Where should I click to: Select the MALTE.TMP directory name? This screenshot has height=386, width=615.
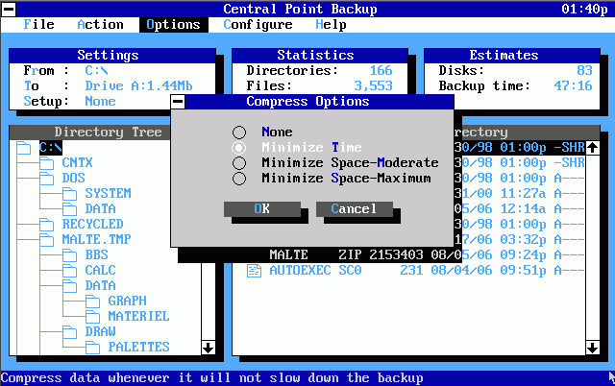tap(96, 239)
